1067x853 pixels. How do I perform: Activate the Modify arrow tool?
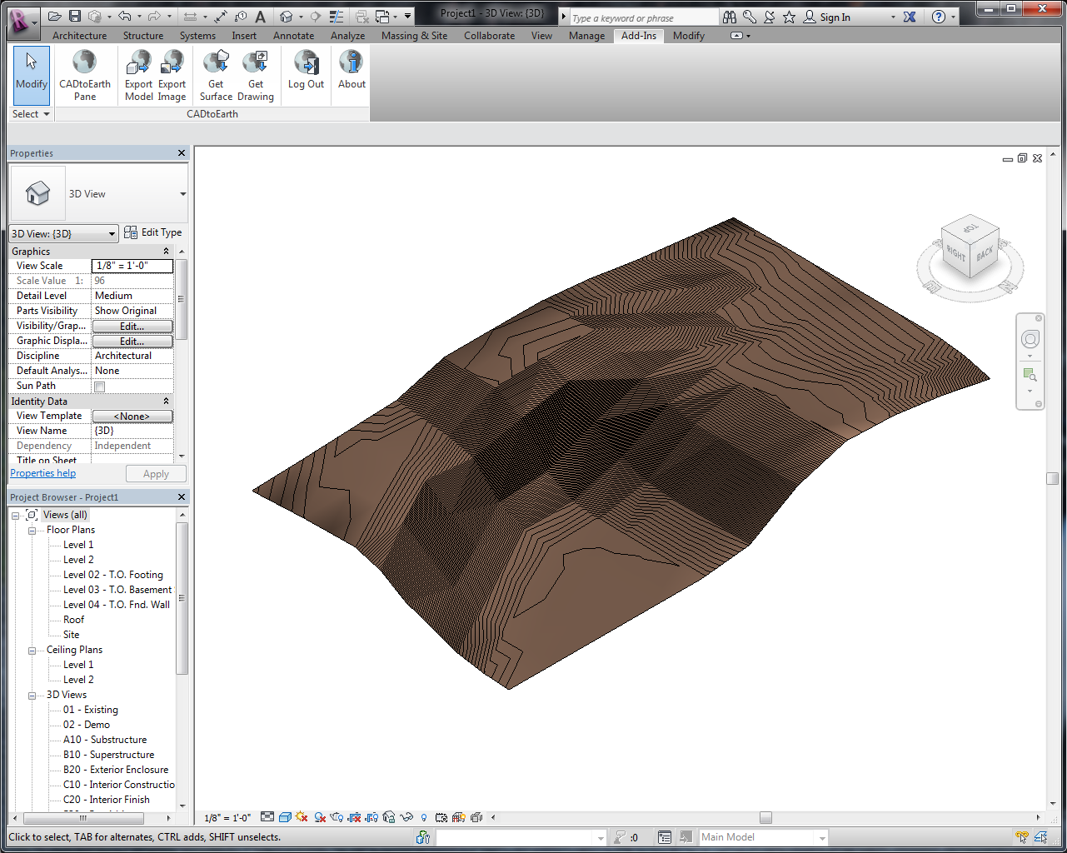[32, 76]
